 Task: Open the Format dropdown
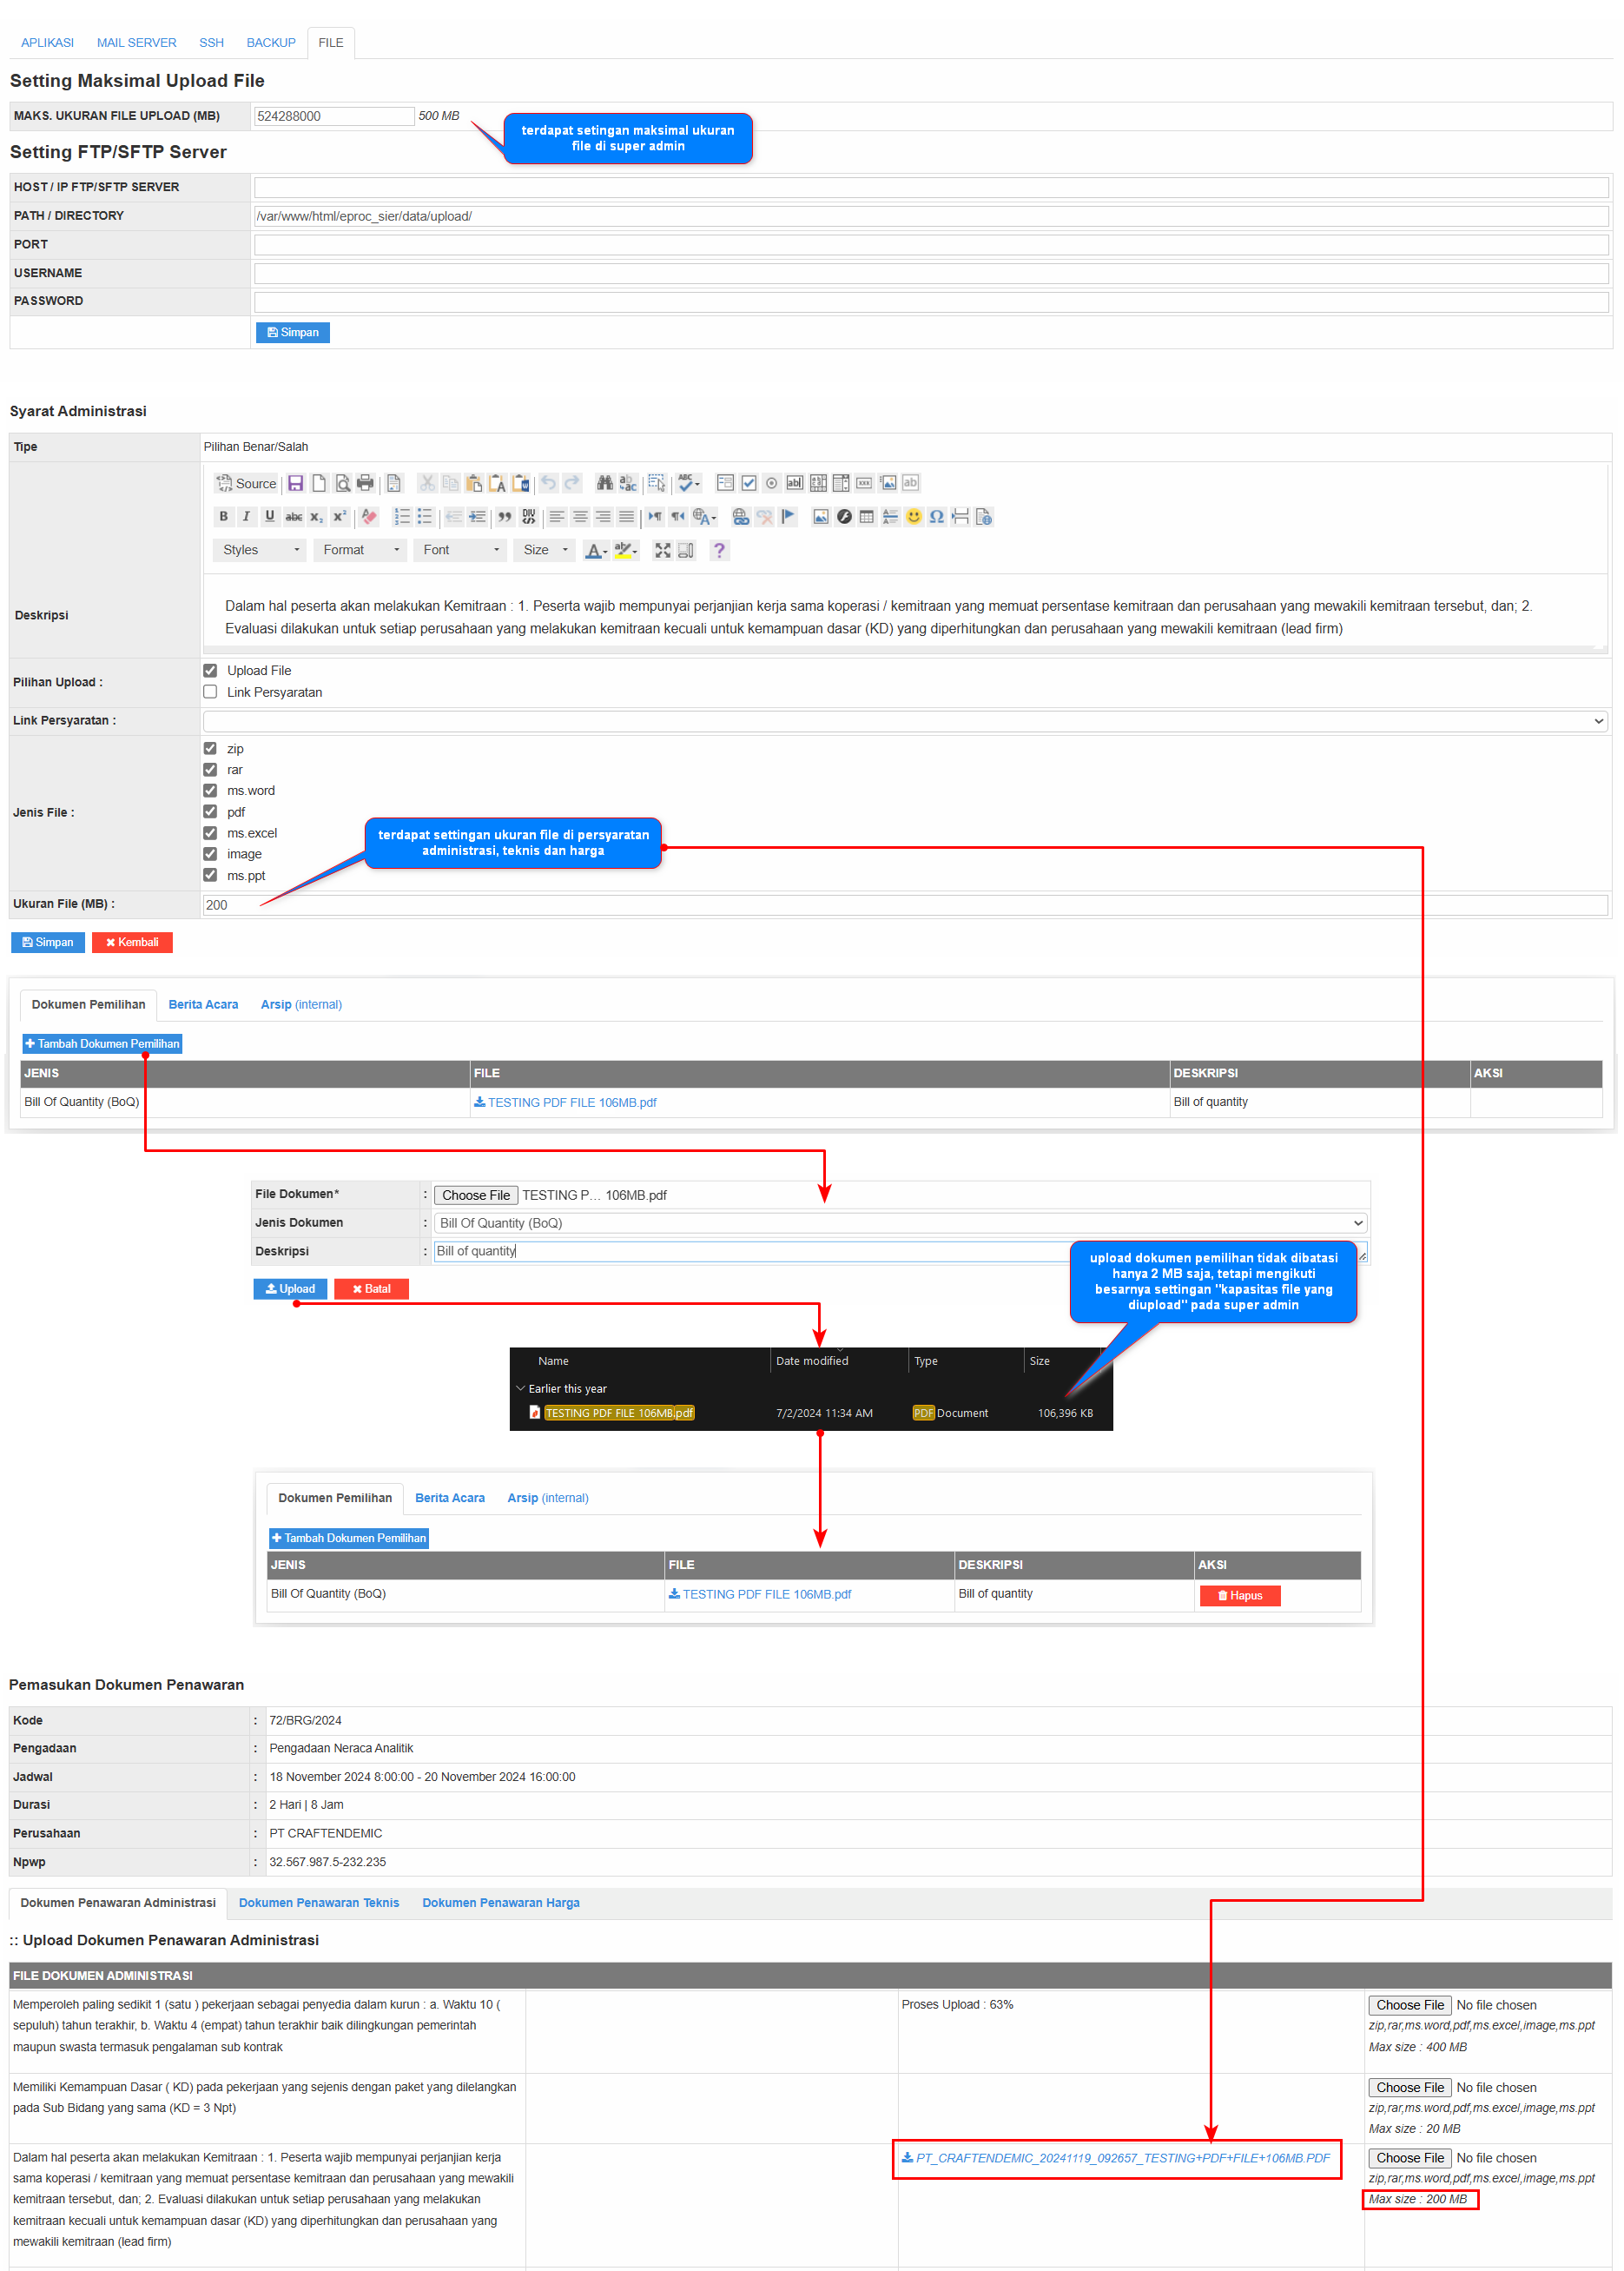[x=360, y=550]
